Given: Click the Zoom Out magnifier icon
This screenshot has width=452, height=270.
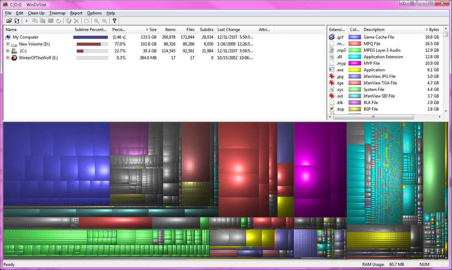Looking at the screenshot, I should click(x=104, y=21).
